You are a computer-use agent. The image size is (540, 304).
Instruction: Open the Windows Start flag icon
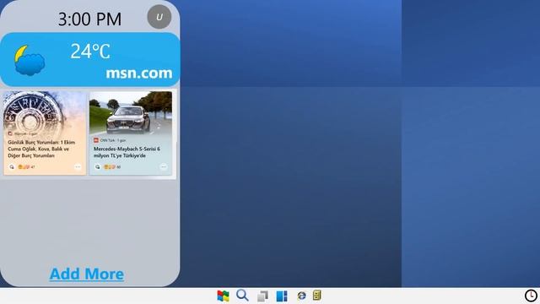(223, 296)
